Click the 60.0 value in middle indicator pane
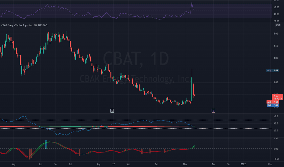 [x=276, y=116]
